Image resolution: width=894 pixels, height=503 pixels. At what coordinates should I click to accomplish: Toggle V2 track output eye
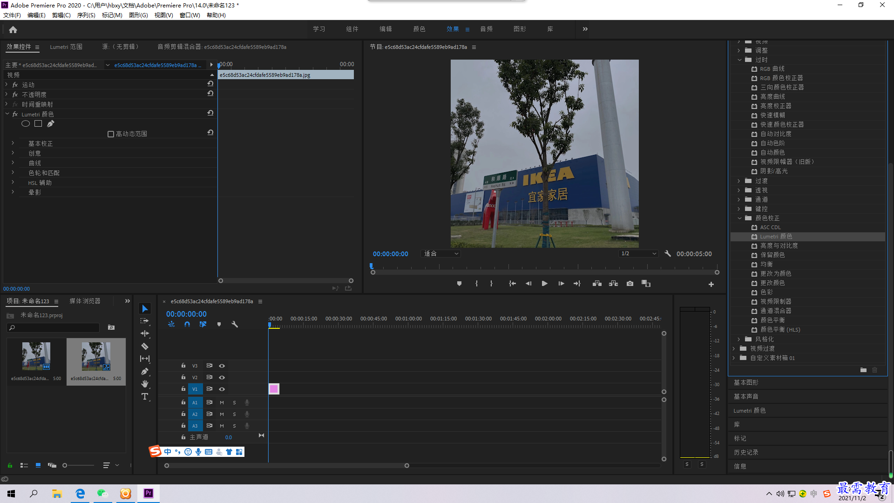(222, 378)
